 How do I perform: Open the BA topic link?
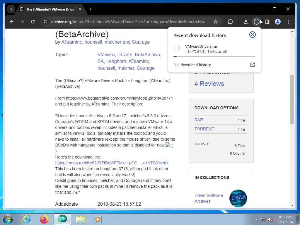(x=100, y=62)
